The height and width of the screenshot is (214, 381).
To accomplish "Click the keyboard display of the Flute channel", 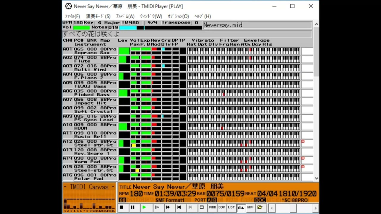I will tap(243, 59).
